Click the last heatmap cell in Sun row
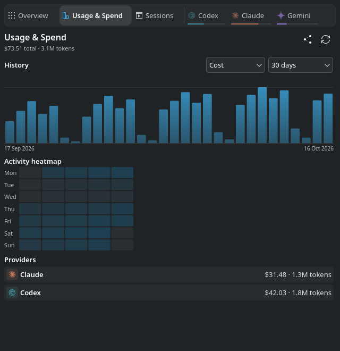Screen dimensions: 340x351 [x=122, y=245]
